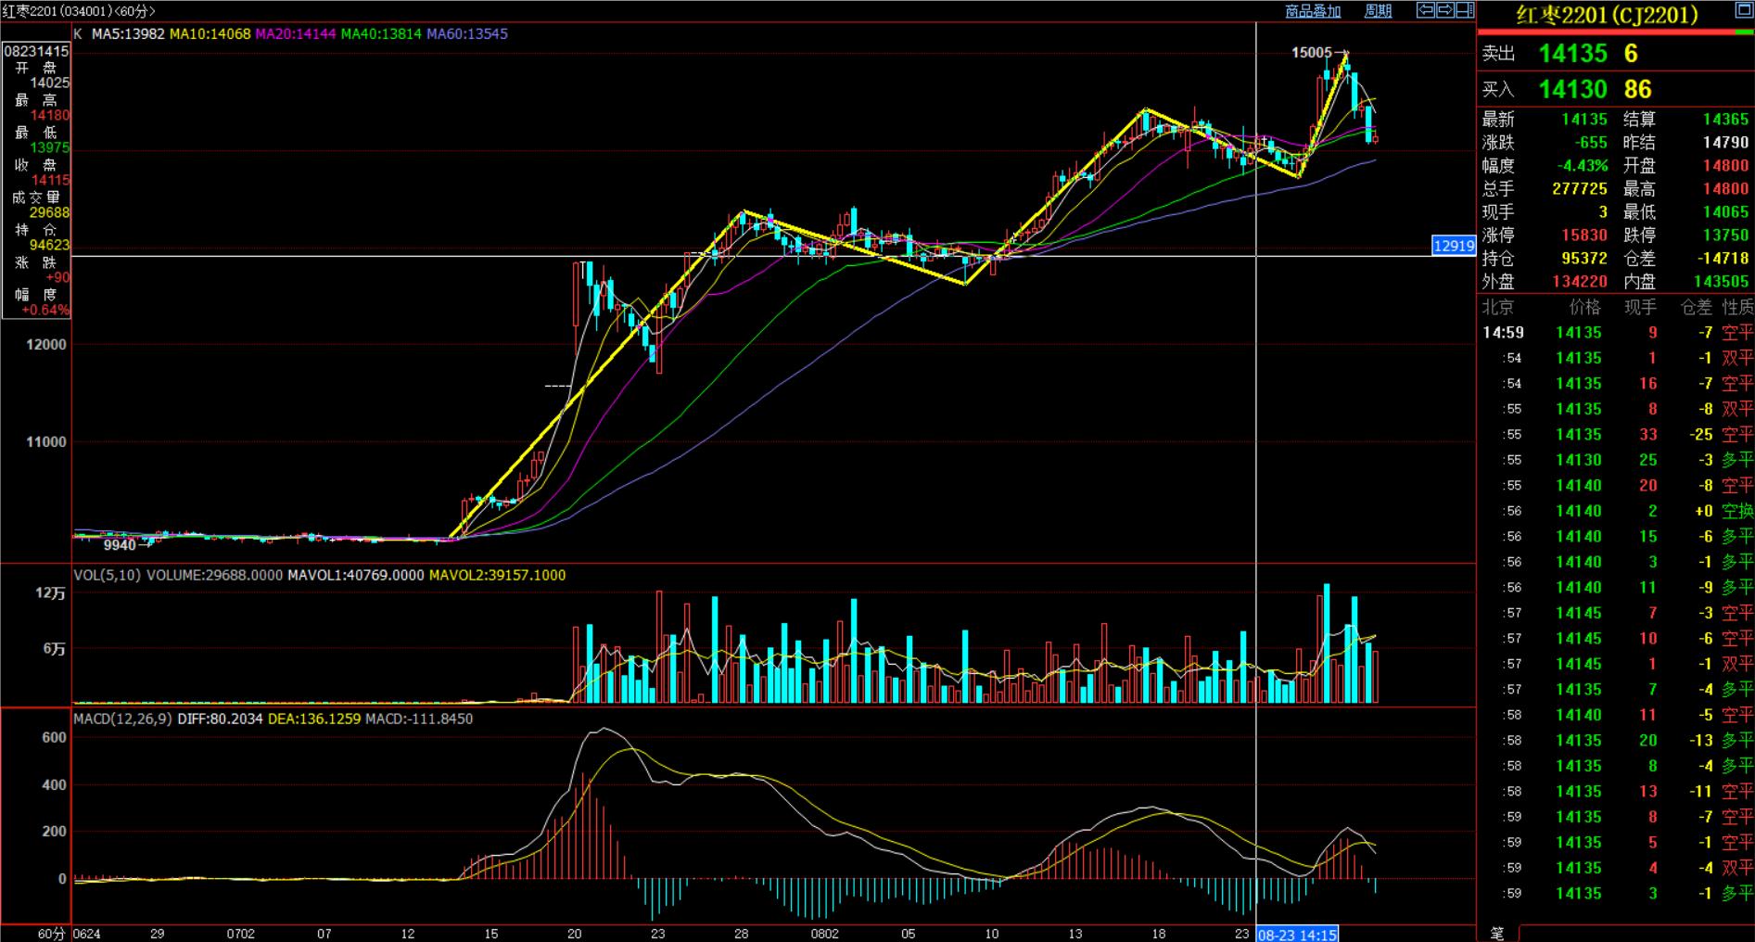The height and width of the screenshot is (942, 1755).
Task: Click the MACD(12,26,9) indicator label
Action: [122, 719]
